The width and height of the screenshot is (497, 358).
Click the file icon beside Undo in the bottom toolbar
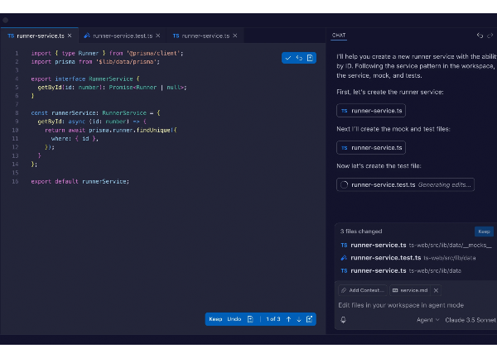click(250, 319)
